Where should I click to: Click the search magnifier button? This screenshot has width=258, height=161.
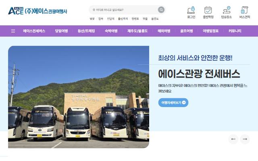161,10
